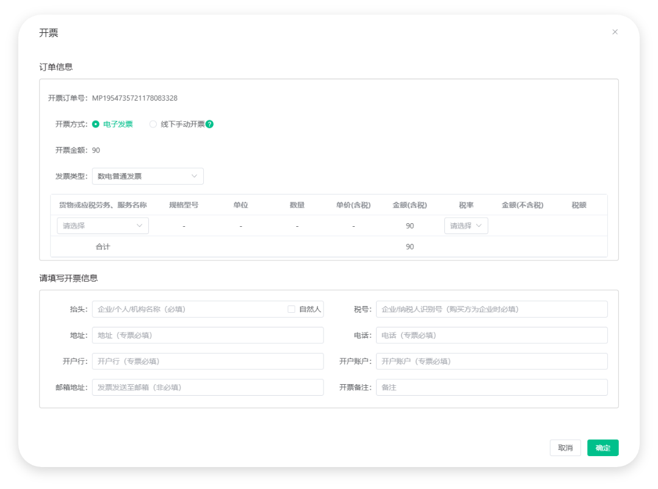
Task: Click the 邮箱地址 email input field
Action: point(208,387)
